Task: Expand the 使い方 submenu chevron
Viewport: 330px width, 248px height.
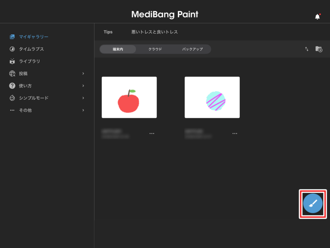Action: [x=83, y=86]
